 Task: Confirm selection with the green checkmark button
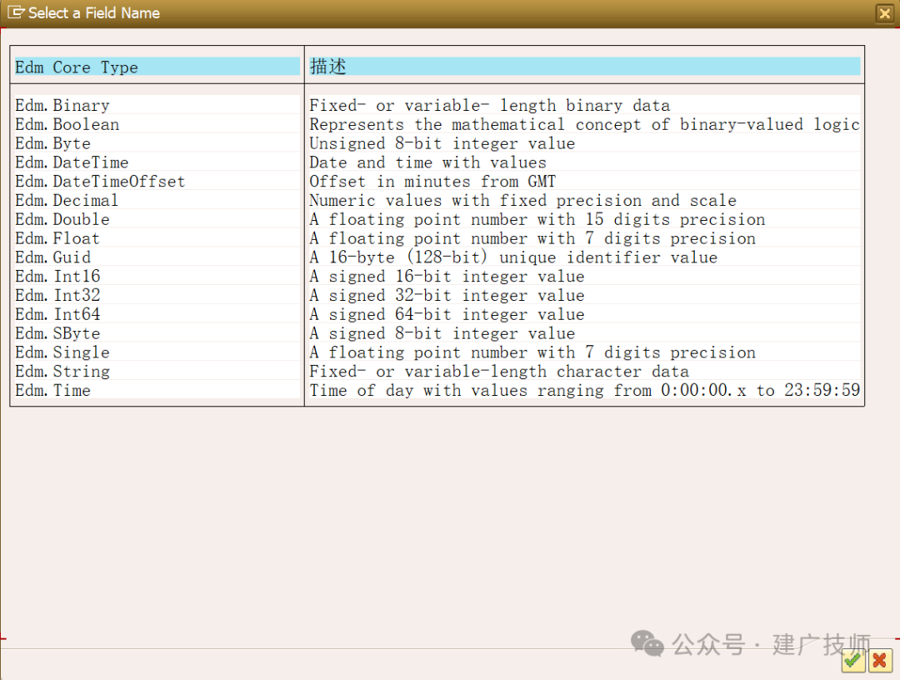click(x=853, y=661)
